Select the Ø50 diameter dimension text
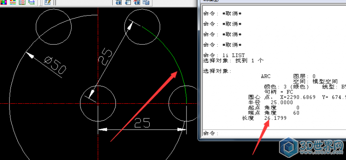Viewport: 346px width, 160px height. tap(55, 65)
